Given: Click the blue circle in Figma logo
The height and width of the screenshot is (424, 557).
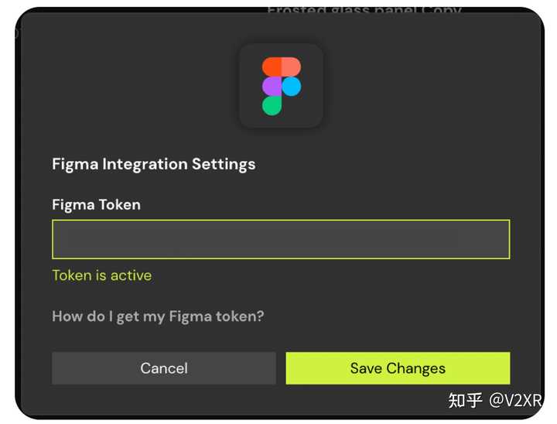Looking at the screenshot, I should [291, 86].
